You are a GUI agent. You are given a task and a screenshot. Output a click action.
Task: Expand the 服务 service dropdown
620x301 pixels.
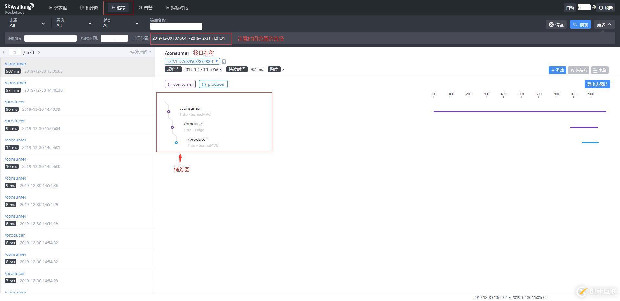coord(27,23)
